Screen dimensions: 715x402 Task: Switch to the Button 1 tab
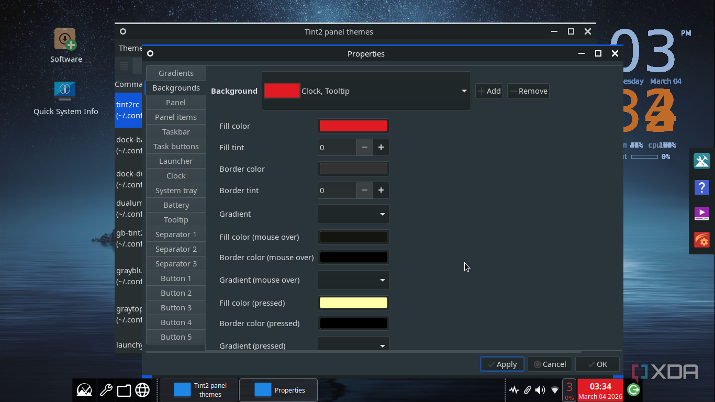pyautogui.click(x=176, y=278)
